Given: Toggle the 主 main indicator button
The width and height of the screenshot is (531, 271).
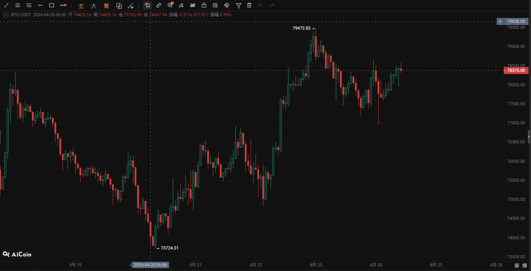Looking at the screenshot, I should pyautogui.click(x=81, y=6).
